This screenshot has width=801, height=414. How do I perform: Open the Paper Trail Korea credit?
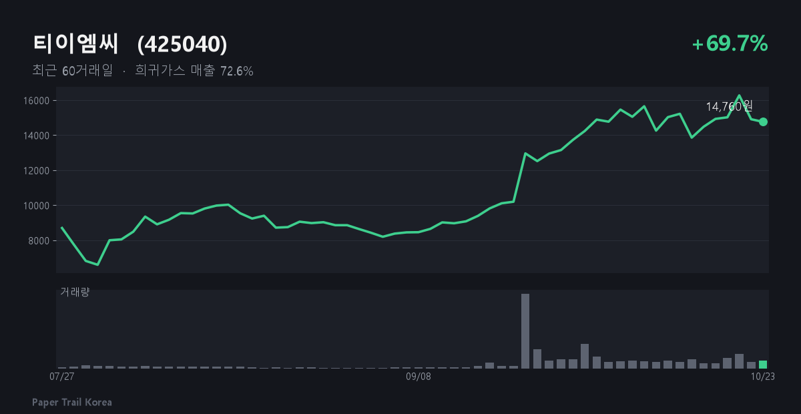72,402
